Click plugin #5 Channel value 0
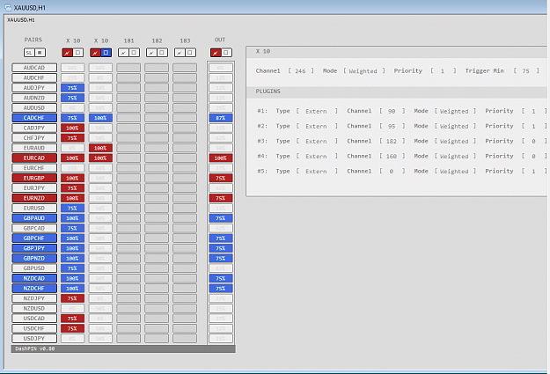The width and height of the screenshot is (550, 374). click(x=392, y=172)
